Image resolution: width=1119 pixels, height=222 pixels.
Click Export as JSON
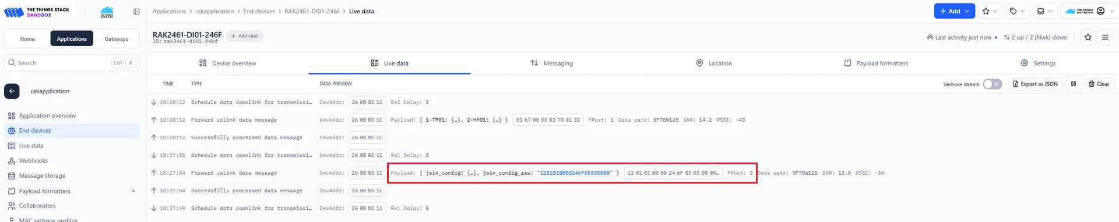(1035, 84)
